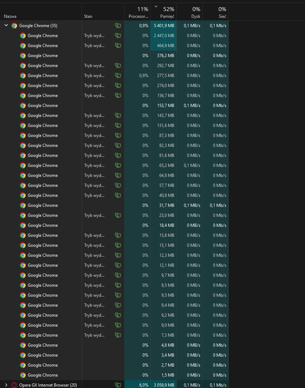Viewport: 305px width, 388px height.
Task: Click the Chrome icon of the 1,5 MB process
Action: tap(23, 375)
